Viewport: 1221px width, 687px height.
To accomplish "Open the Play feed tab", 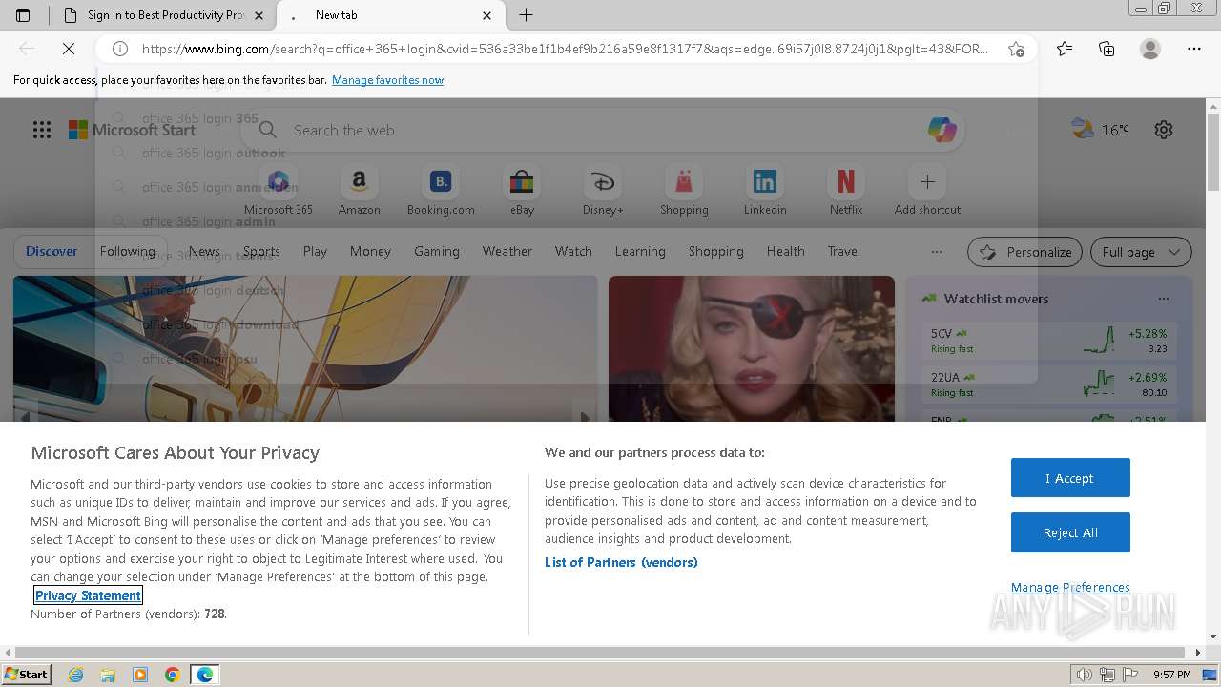I will (x=315, y=252).
